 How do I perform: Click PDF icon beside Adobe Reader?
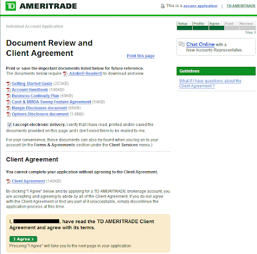(x=65, y=74)
